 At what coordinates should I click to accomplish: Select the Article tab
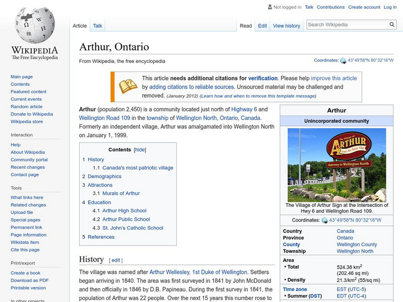[x=81, y=25]
